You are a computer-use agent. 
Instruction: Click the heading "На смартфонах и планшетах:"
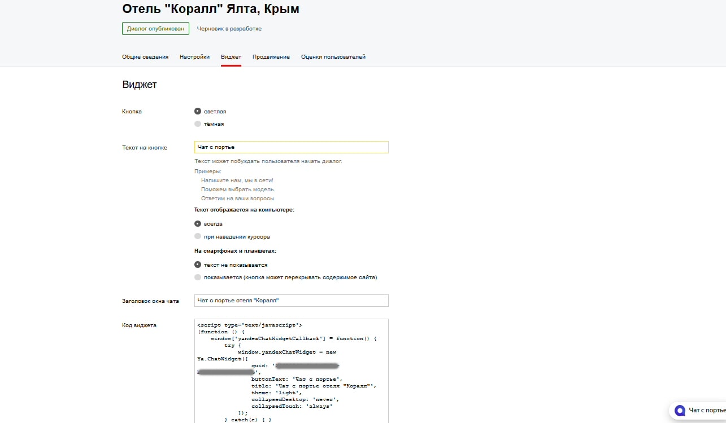pos(235,251)
